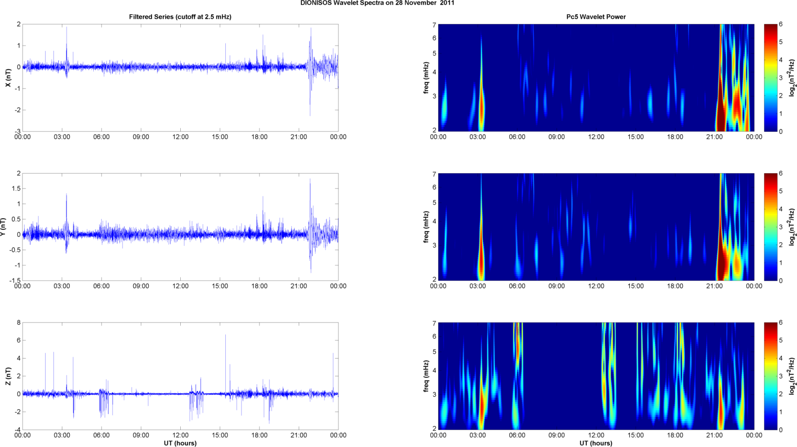The image size is (797, 447).
Task: Click inside the X component time series plot
Action: tap(180, 77)
